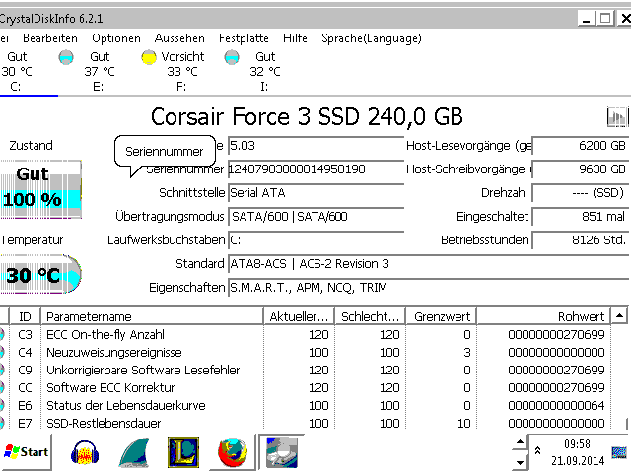Select row Unkorrigierbare Software Lesefehler
This screenshot has width=631, height=473.
tap(305, 371)
